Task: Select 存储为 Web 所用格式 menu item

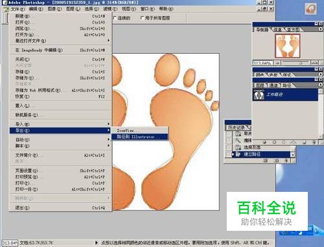Action: point(60,90)
